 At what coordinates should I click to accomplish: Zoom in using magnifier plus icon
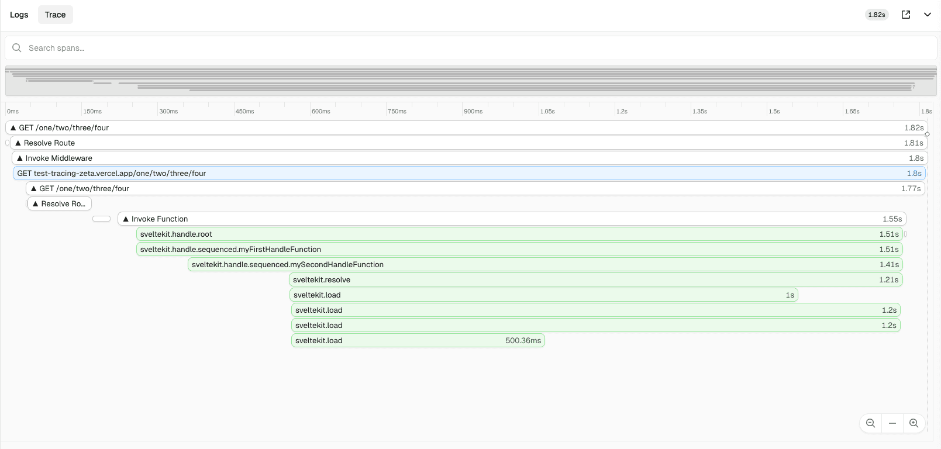(914, 423)
